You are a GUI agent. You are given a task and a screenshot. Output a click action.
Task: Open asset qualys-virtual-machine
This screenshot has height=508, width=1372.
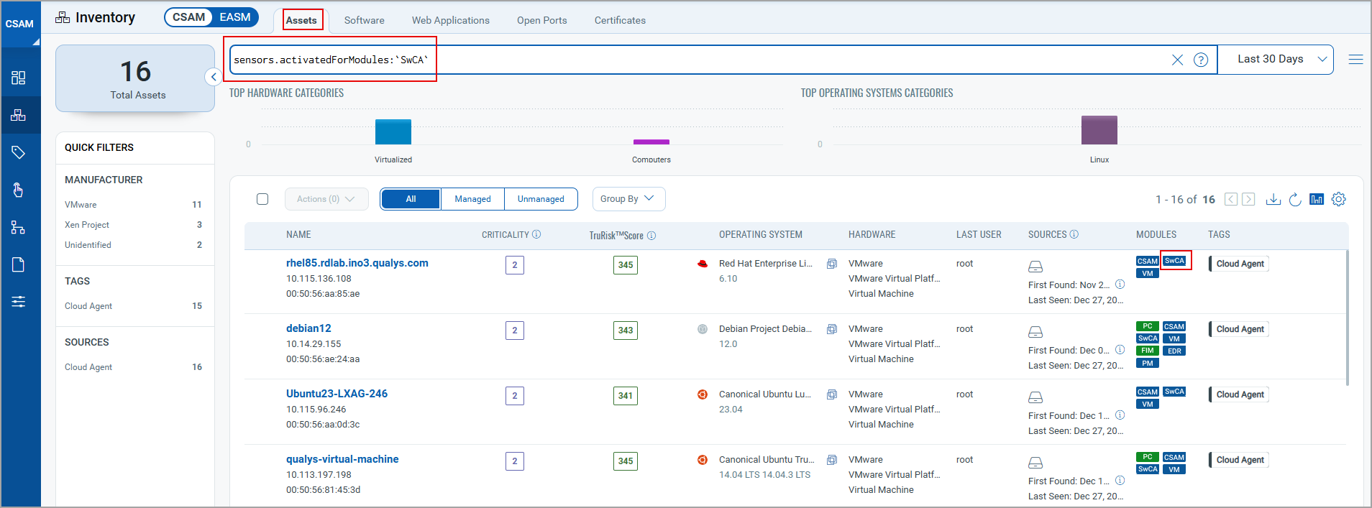point(342,459)
